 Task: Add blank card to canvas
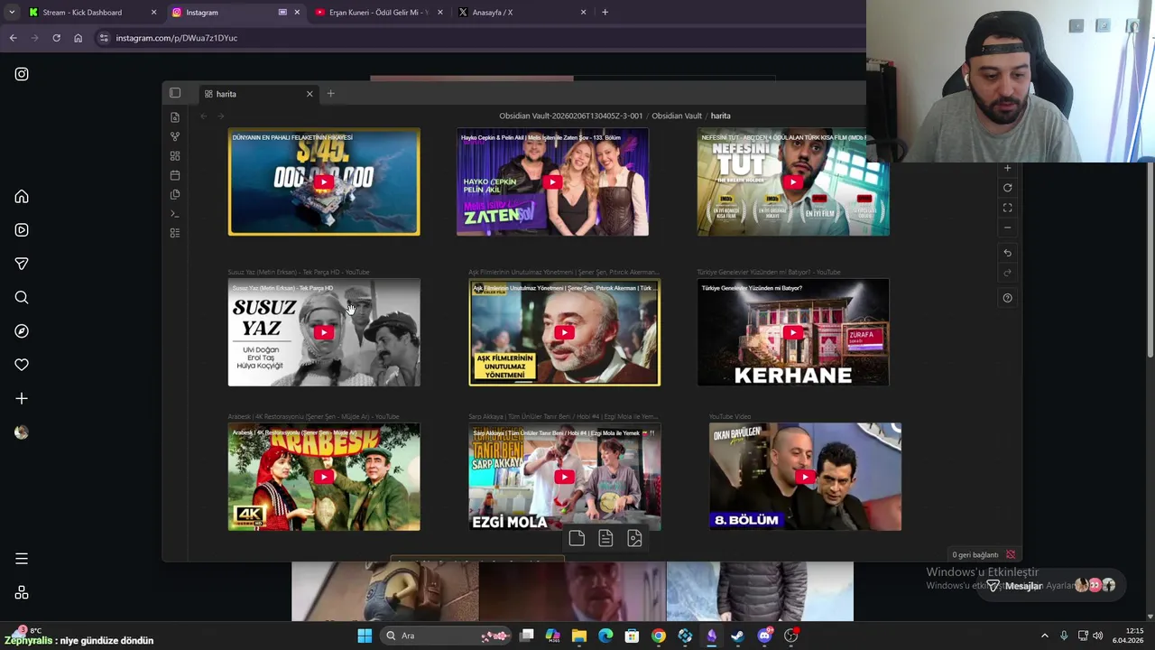pyautogui.click(x=577, y=539)
